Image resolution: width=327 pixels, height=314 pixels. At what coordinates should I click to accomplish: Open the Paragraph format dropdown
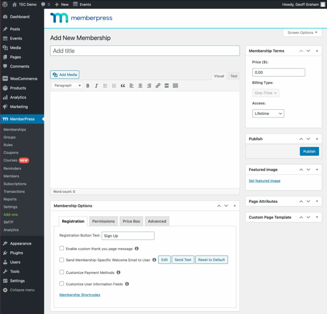[x=67, y=86]
